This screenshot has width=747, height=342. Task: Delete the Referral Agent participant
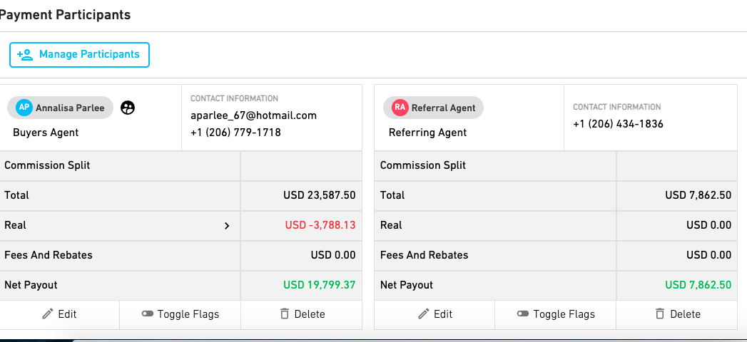(x=676, y=314)
